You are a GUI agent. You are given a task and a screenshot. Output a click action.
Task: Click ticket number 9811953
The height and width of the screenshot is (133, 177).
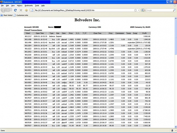28,52
